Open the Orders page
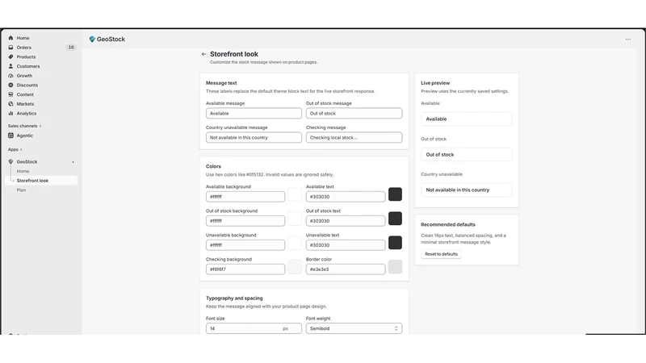This screenshot has height=363, width=646. coord(24,48)
